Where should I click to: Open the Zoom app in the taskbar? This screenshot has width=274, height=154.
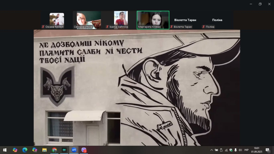[x=74, y=150]
